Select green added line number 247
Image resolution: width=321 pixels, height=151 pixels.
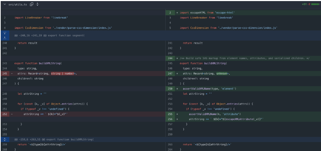pyautogui.click(x=170, y=73)
